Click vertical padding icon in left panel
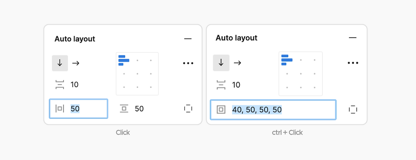The width and height of the screenshot is (416, 160). 124,109
